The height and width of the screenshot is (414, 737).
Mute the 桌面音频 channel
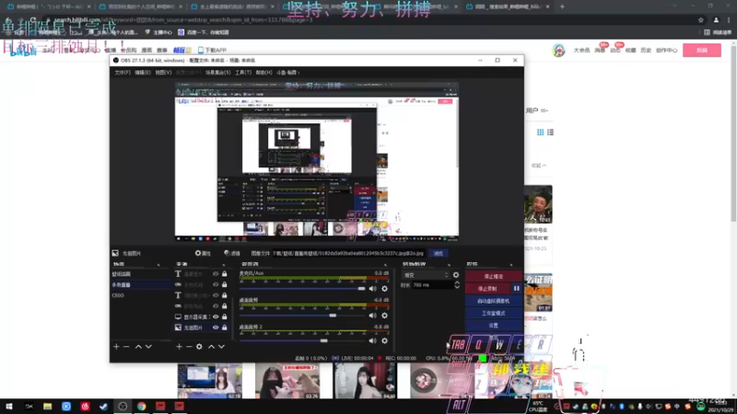(373, 316)
